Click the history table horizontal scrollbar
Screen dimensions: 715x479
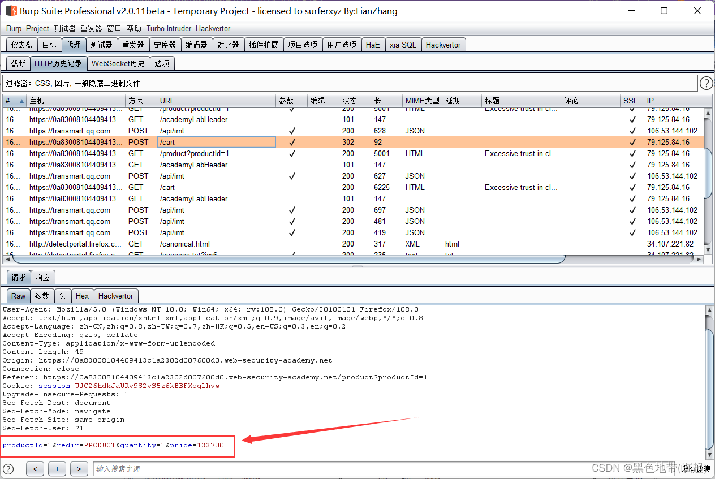pyautogui.click(x=288, y=259)
